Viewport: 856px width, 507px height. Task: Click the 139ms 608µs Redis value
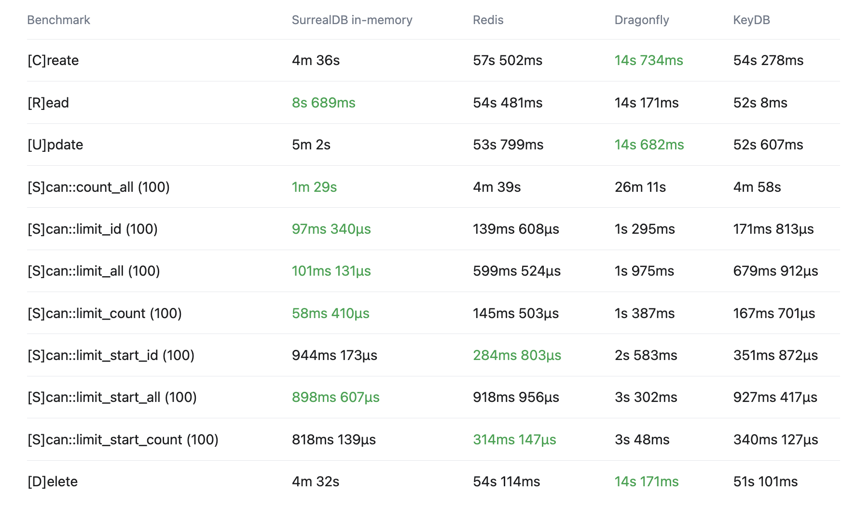(516, 229)
